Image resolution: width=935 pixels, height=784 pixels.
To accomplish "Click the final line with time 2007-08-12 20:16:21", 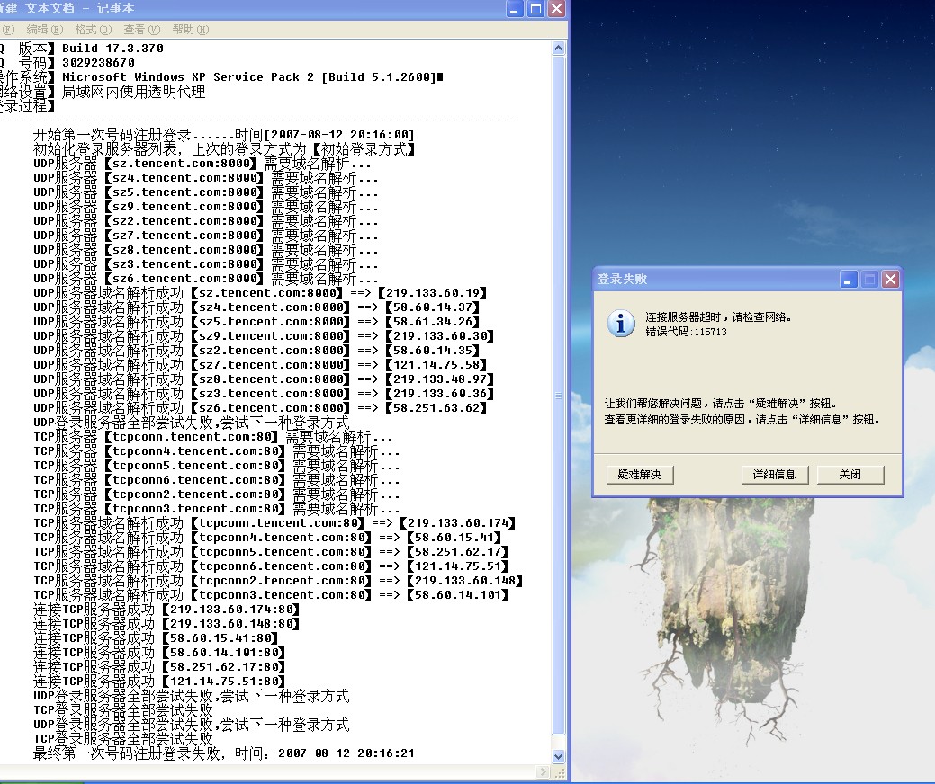I will [x=223, y=753].
